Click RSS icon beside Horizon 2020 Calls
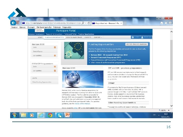 click(55, 47)
